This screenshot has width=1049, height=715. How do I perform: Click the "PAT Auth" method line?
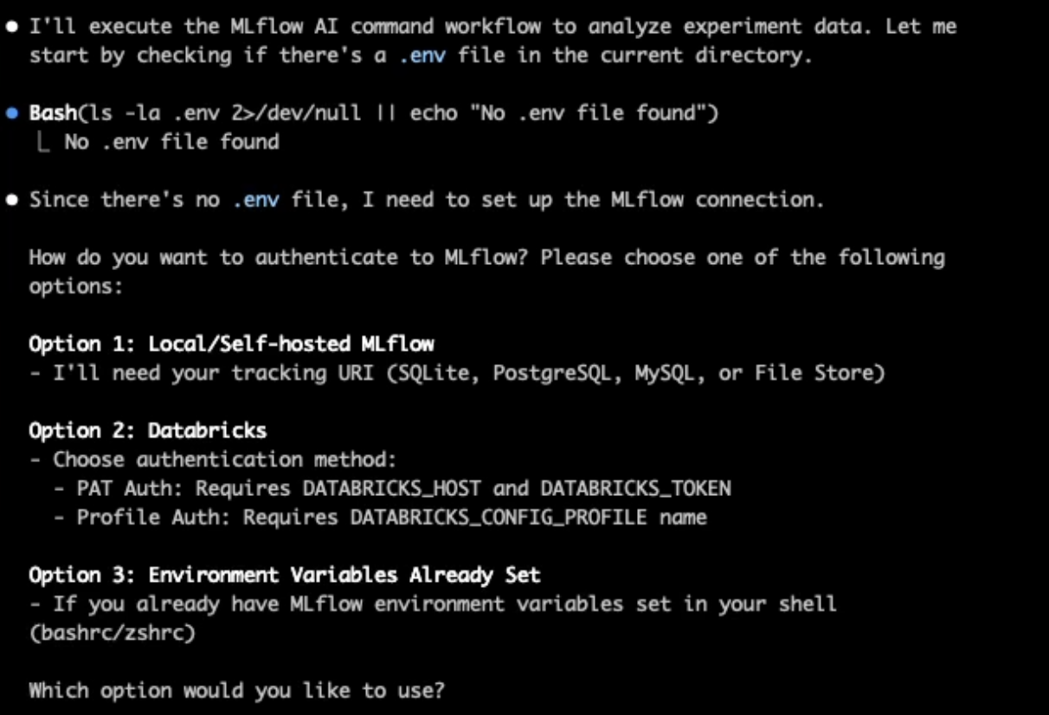[392, 489]
